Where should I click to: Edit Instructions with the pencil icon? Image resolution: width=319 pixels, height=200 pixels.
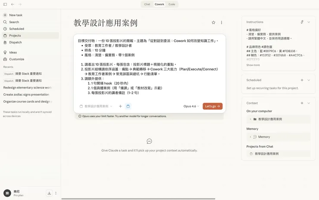click(302, 22)
